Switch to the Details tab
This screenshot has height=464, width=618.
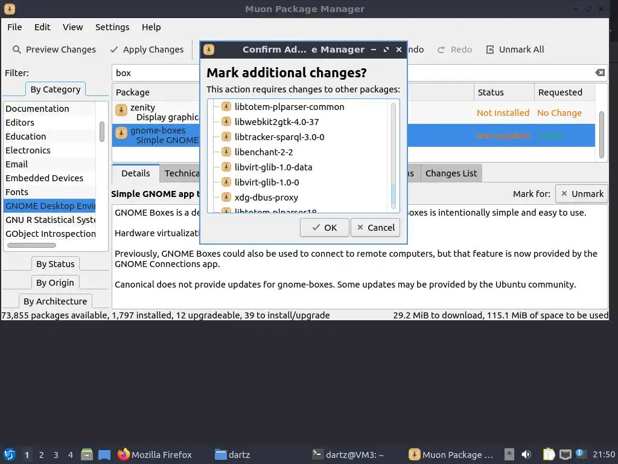[136, 173]
